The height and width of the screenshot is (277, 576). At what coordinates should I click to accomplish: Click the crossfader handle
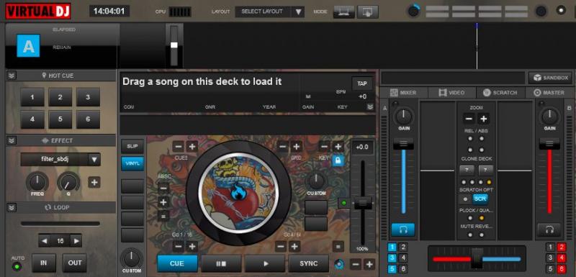pos(477,259)
